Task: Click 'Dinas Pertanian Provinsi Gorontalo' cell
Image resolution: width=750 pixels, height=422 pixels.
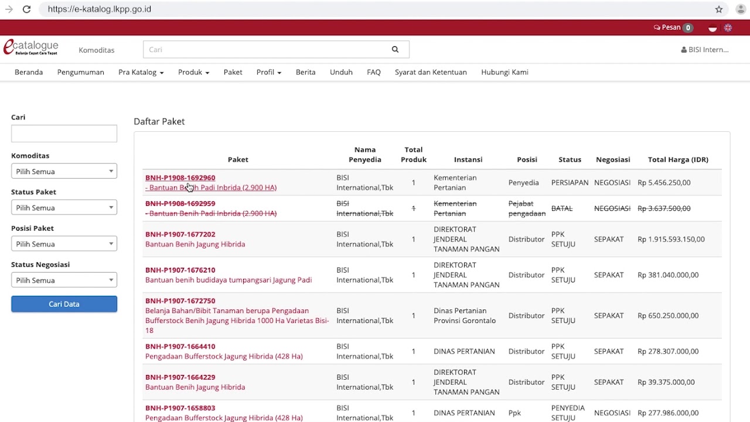Action: 465,315
